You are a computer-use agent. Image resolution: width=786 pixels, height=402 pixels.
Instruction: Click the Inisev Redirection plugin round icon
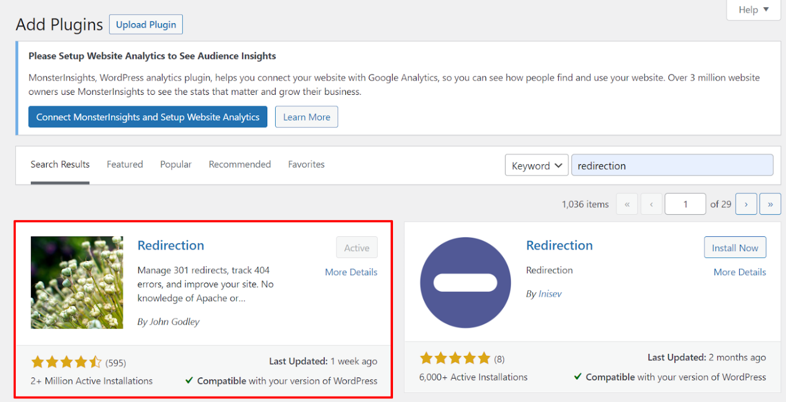click(465, 283)
